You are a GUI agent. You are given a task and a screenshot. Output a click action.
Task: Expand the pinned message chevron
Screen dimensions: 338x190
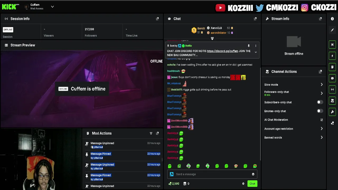256,52
